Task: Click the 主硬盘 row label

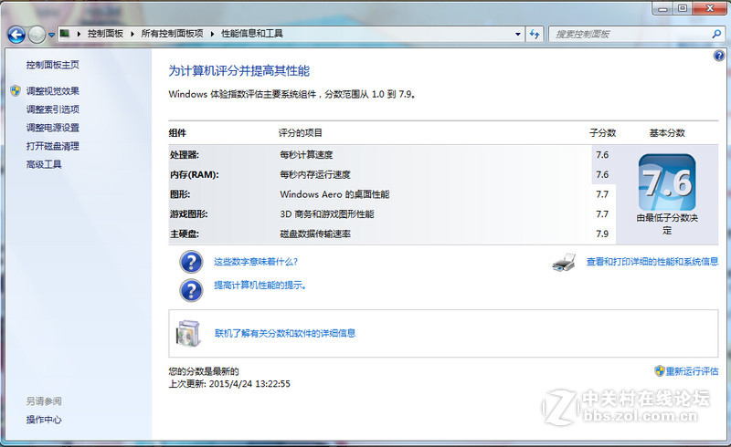Action: (185, 234)
